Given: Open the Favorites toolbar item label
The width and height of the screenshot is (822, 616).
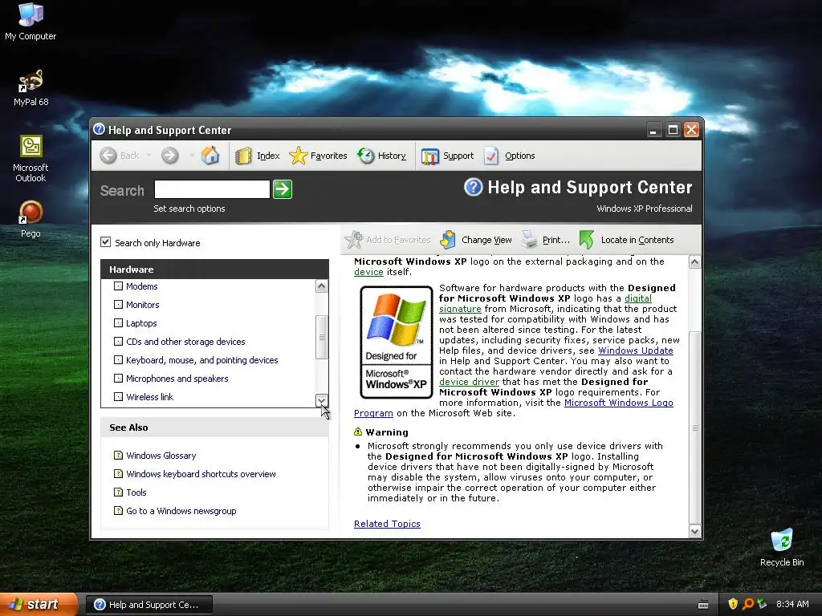Looking at the screenshot, I should pyautogui.click(x=328, y=156).
